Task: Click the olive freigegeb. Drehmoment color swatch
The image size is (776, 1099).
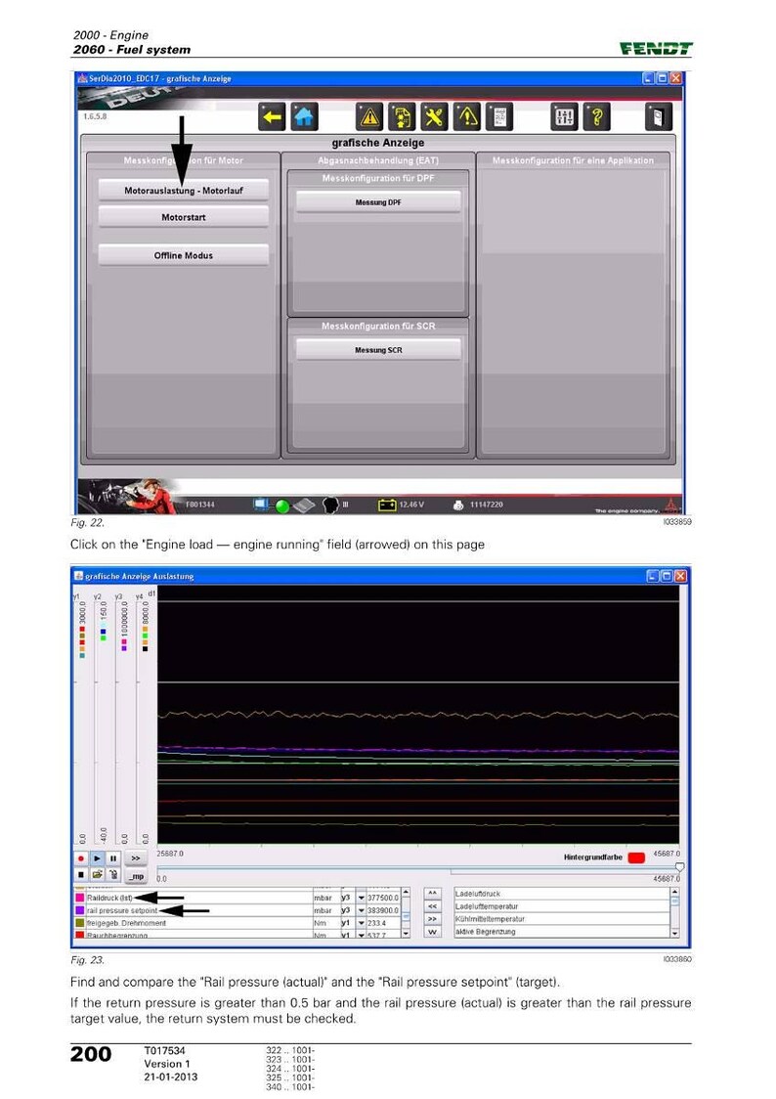Action: click(x=80, y=922)
